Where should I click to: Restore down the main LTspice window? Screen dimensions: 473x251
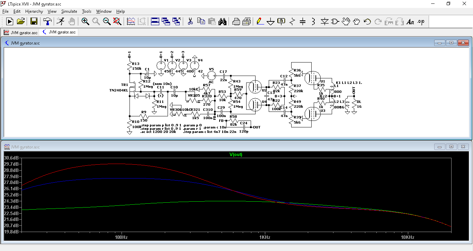point(448,3)
